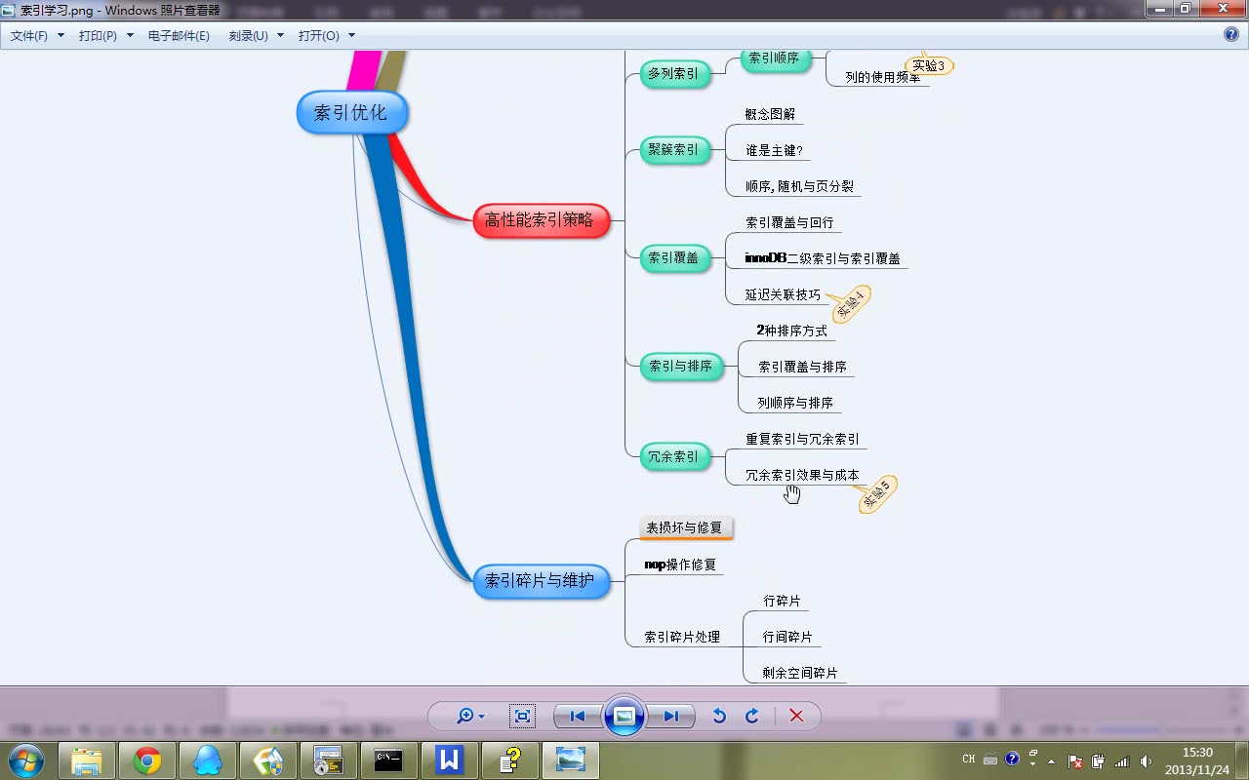
Task: Click the 剩余空间碎片 text
Action: click(x=800, y=673)
